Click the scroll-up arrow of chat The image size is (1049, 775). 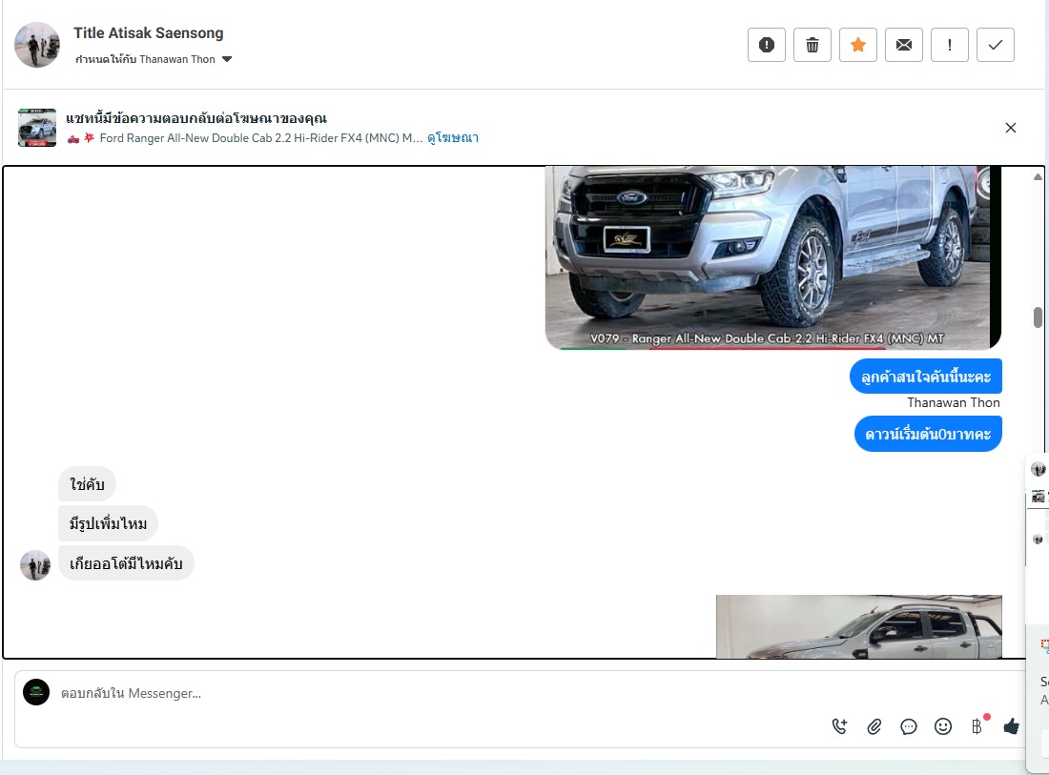tap(1038, 177)
